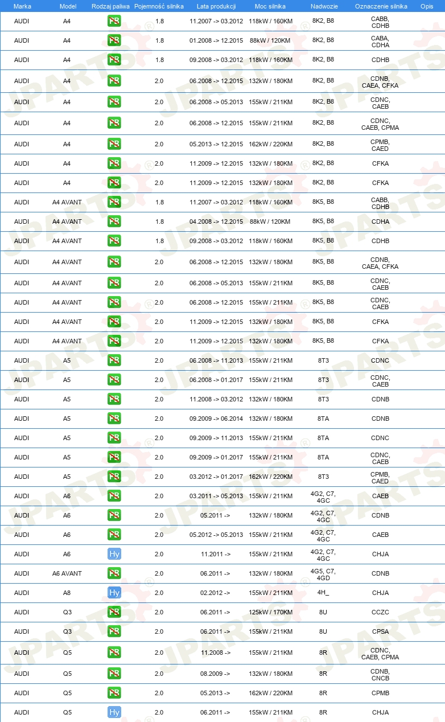This screenshot has width=445, height=722.
Task: Click the date cell 02.2012 ->
Action: coord(215,593)
